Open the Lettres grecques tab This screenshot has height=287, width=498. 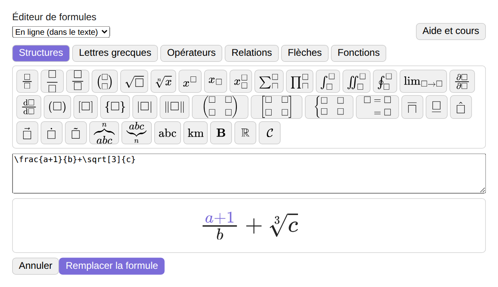[115, 53]
